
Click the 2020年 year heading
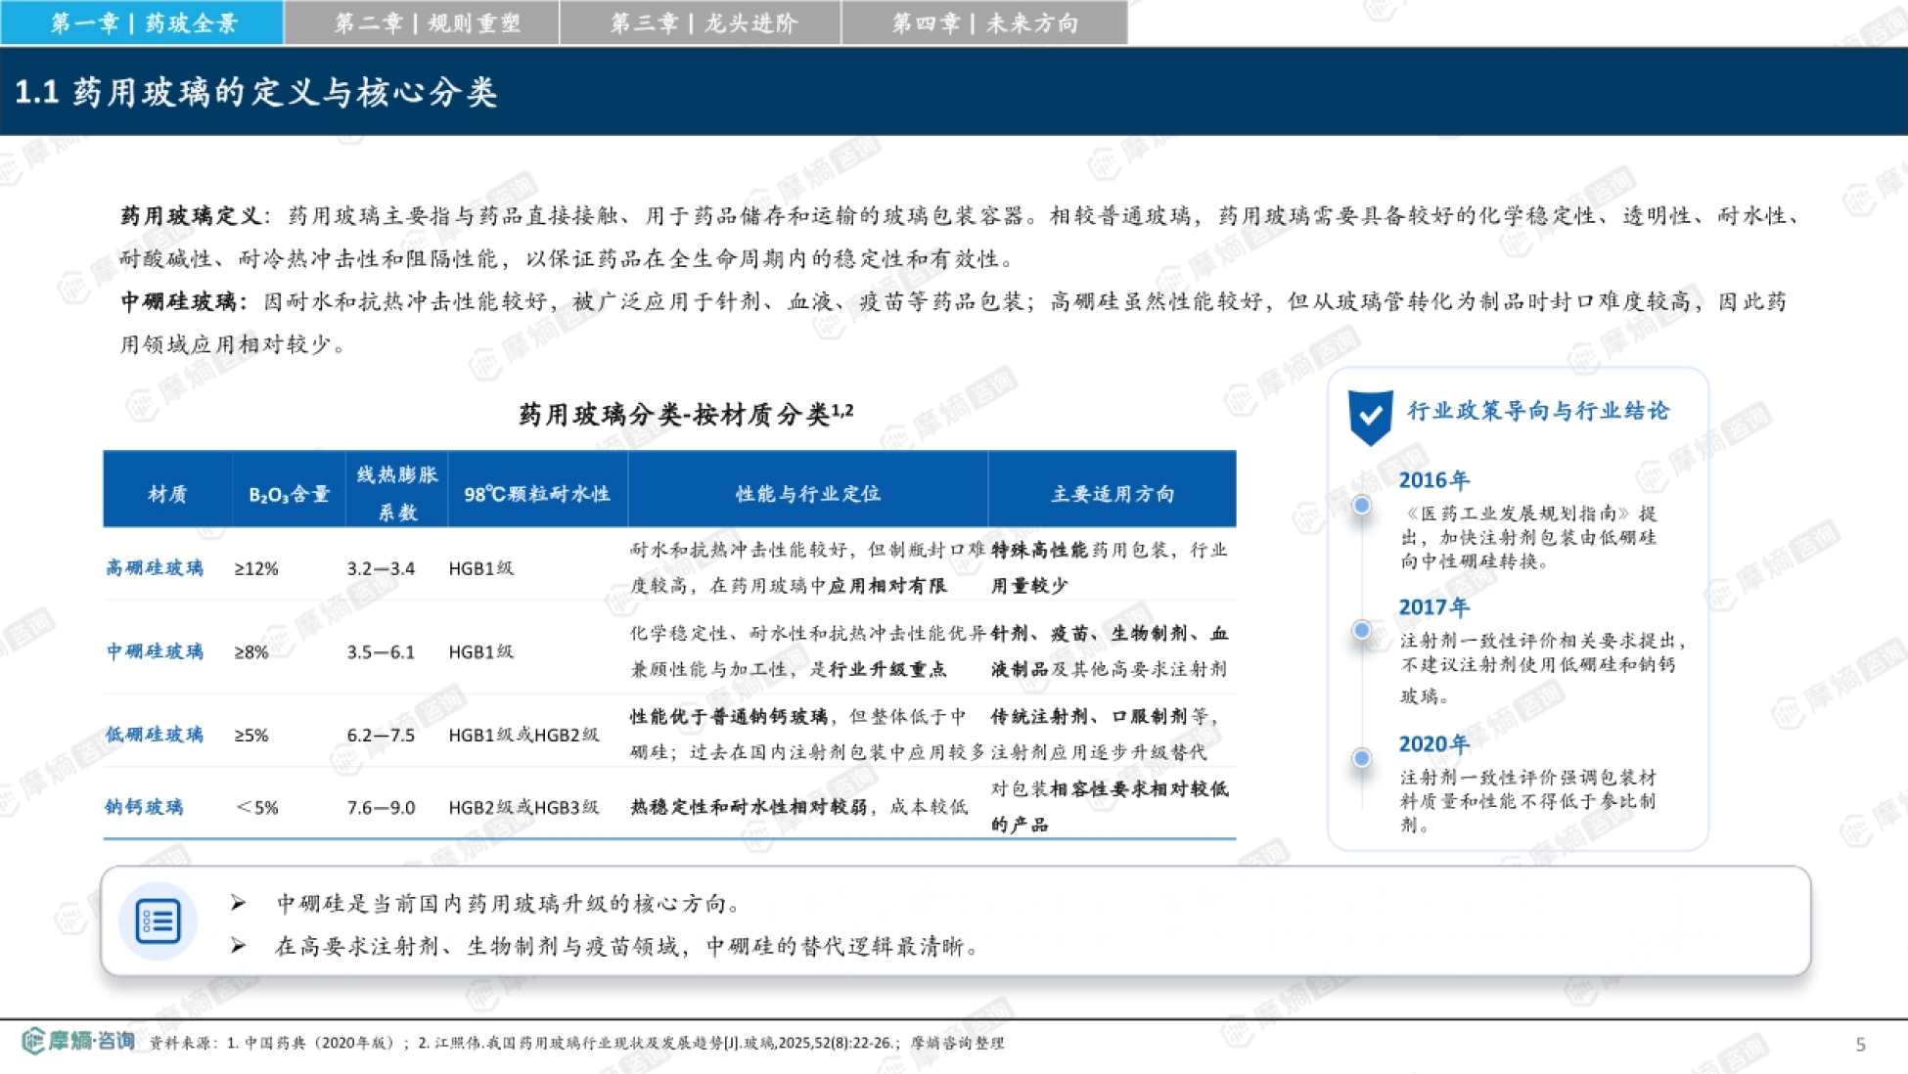pyautogui.click(x=1434, y=744)
